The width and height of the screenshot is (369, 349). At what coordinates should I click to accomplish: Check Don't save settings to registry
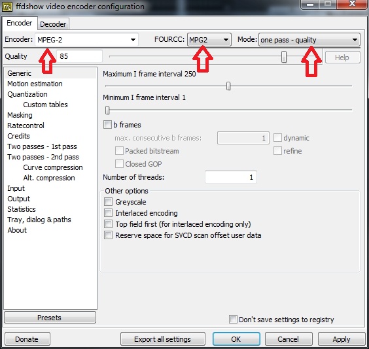tap(233, 320)
